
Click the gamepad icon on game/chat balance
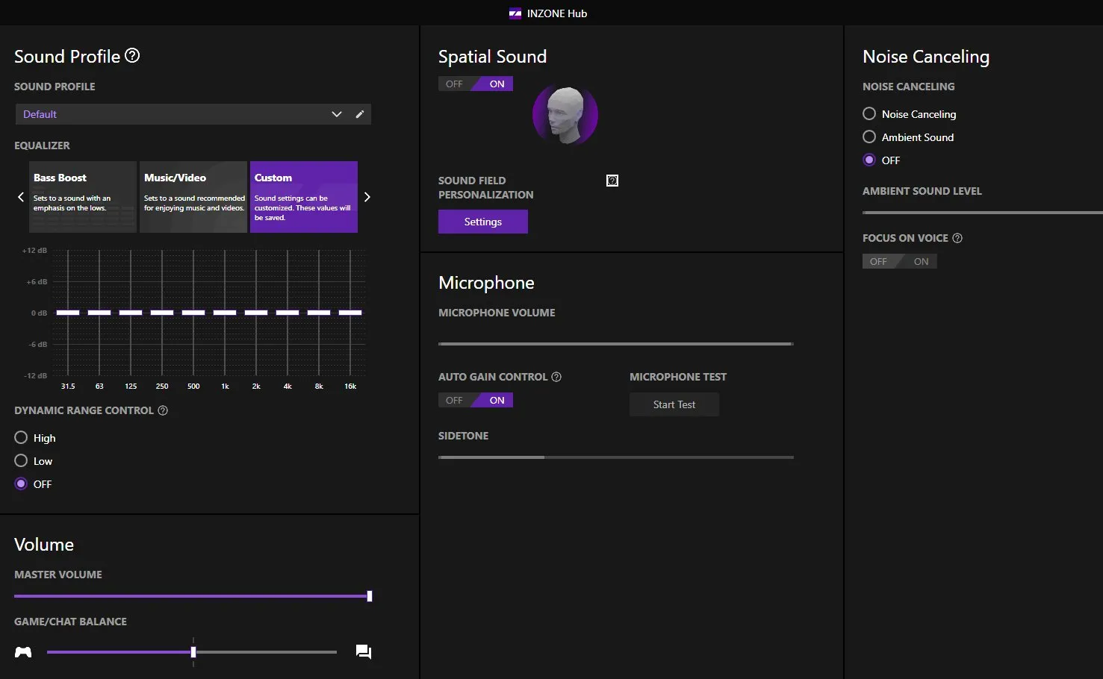click(22, 651)
